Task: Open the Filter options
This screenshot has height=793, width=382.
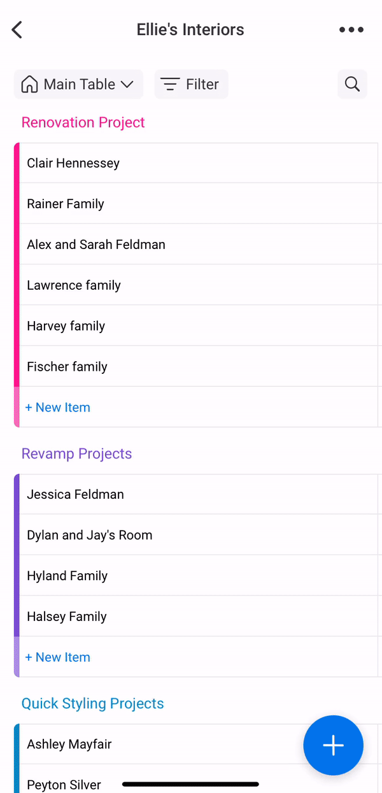Action: (x=191, y=84)
